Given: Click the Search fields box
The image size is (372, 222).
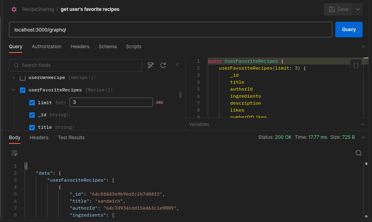Looking at the screenshot, I should pyautogui.click(x=75, y=65).
